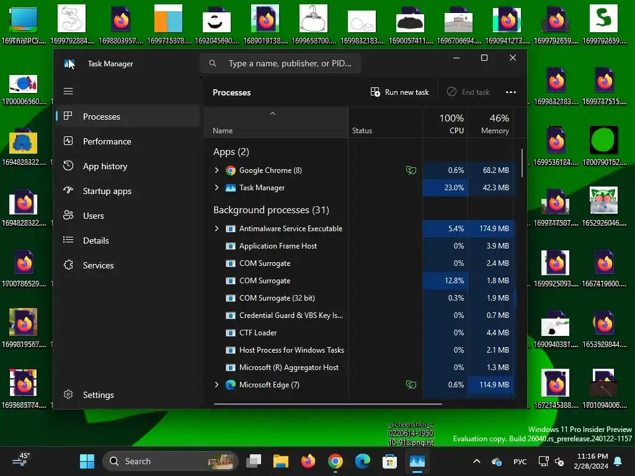Sort processes by Memory column
The width and height of the screenshot is (635, 476).
click(x=491, y=124)
